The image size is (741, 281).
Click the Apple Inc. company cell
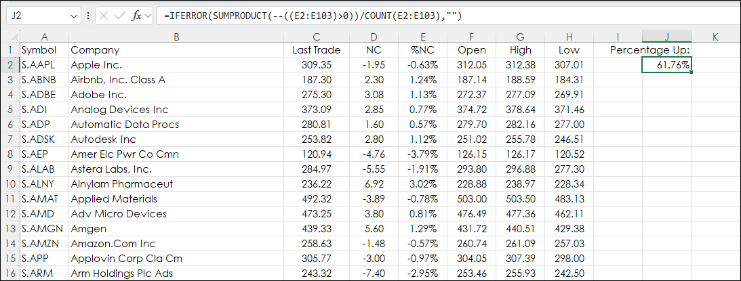point(176,65)
